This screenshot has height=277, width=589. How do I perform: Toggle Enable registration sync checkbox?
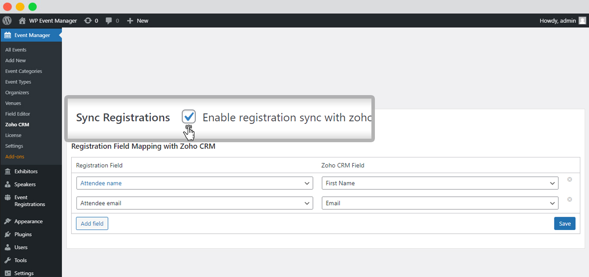pyautogui.click(x=189, y=117)
